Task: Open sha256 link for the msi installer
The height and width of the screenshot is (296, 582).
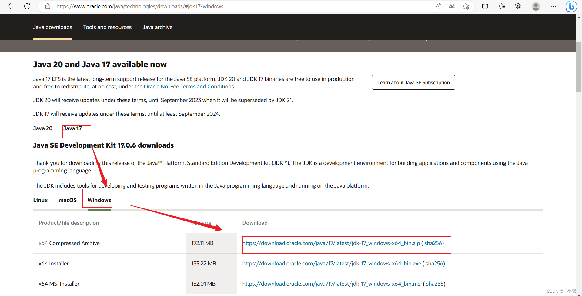Action: (x=435, y=284)
